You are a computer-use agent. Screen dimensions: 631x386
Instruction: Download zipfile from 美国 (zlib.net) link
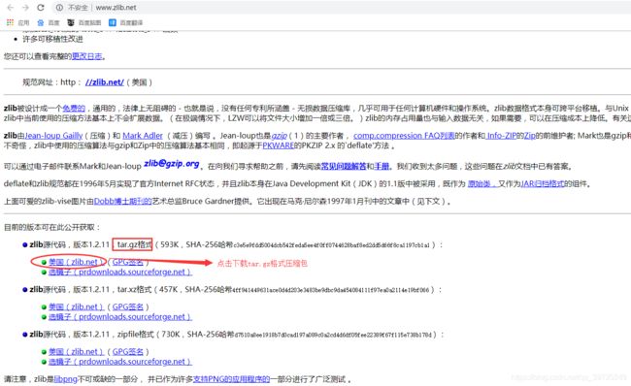(76, 351)
